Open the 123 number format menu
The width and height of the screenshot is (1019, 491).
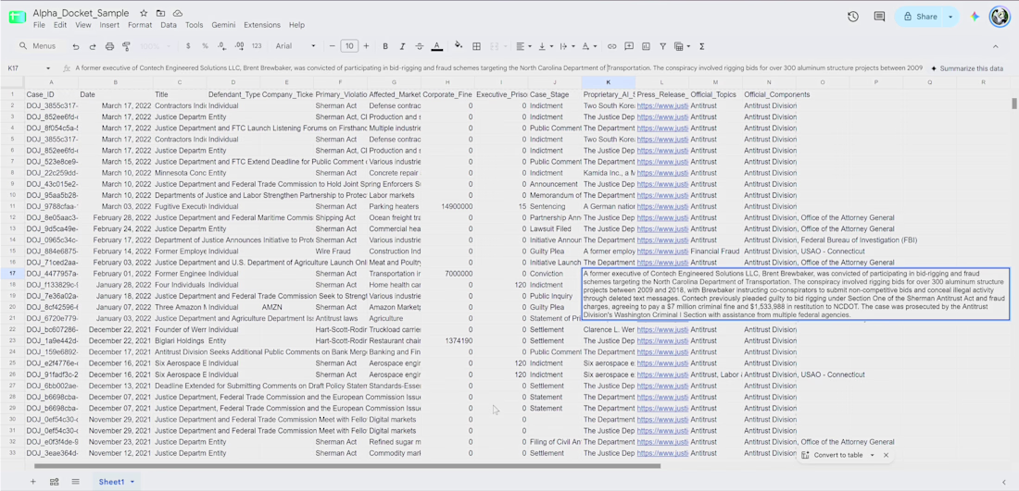click(257, 46)
